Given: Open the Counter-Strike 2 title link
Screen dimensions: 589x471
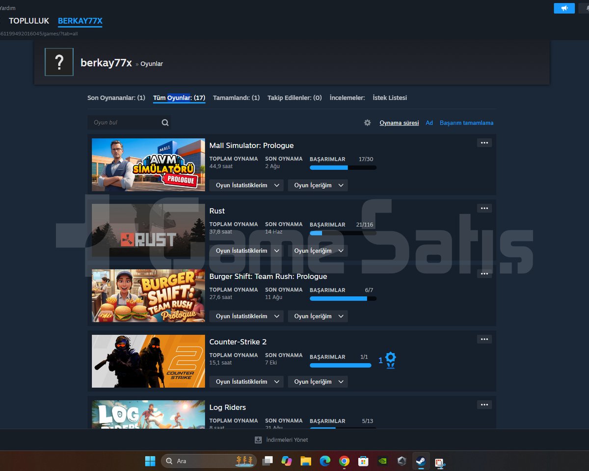Looking at the screenshot, I should coord(238,342).
